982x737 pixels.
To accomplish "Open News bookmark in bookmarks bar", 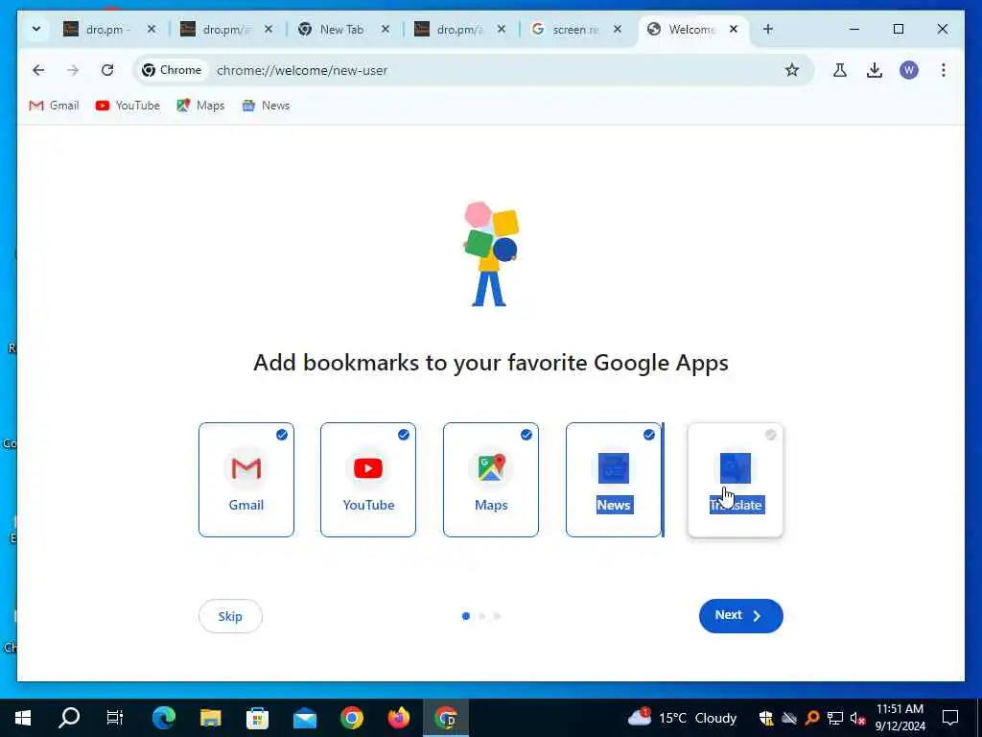I will click(x=267, y=106).
